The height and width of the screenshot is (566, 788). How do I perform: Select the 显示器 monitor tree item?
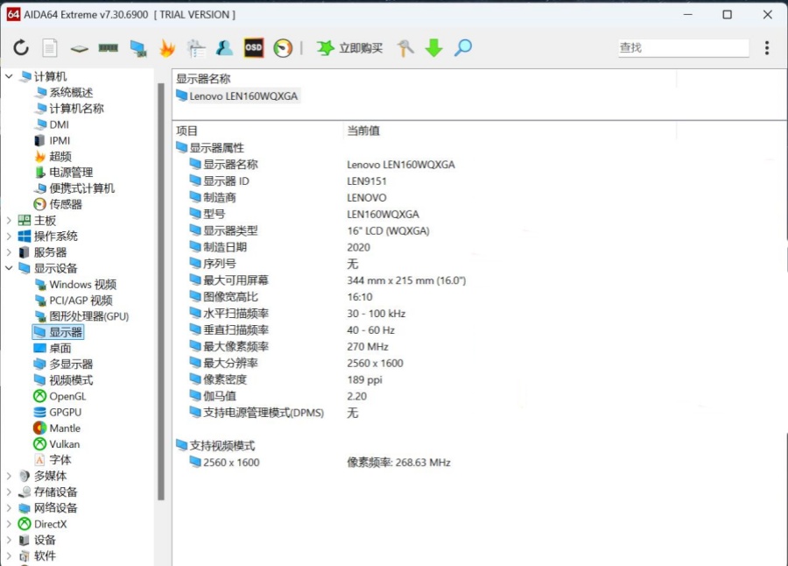[58, 332]
